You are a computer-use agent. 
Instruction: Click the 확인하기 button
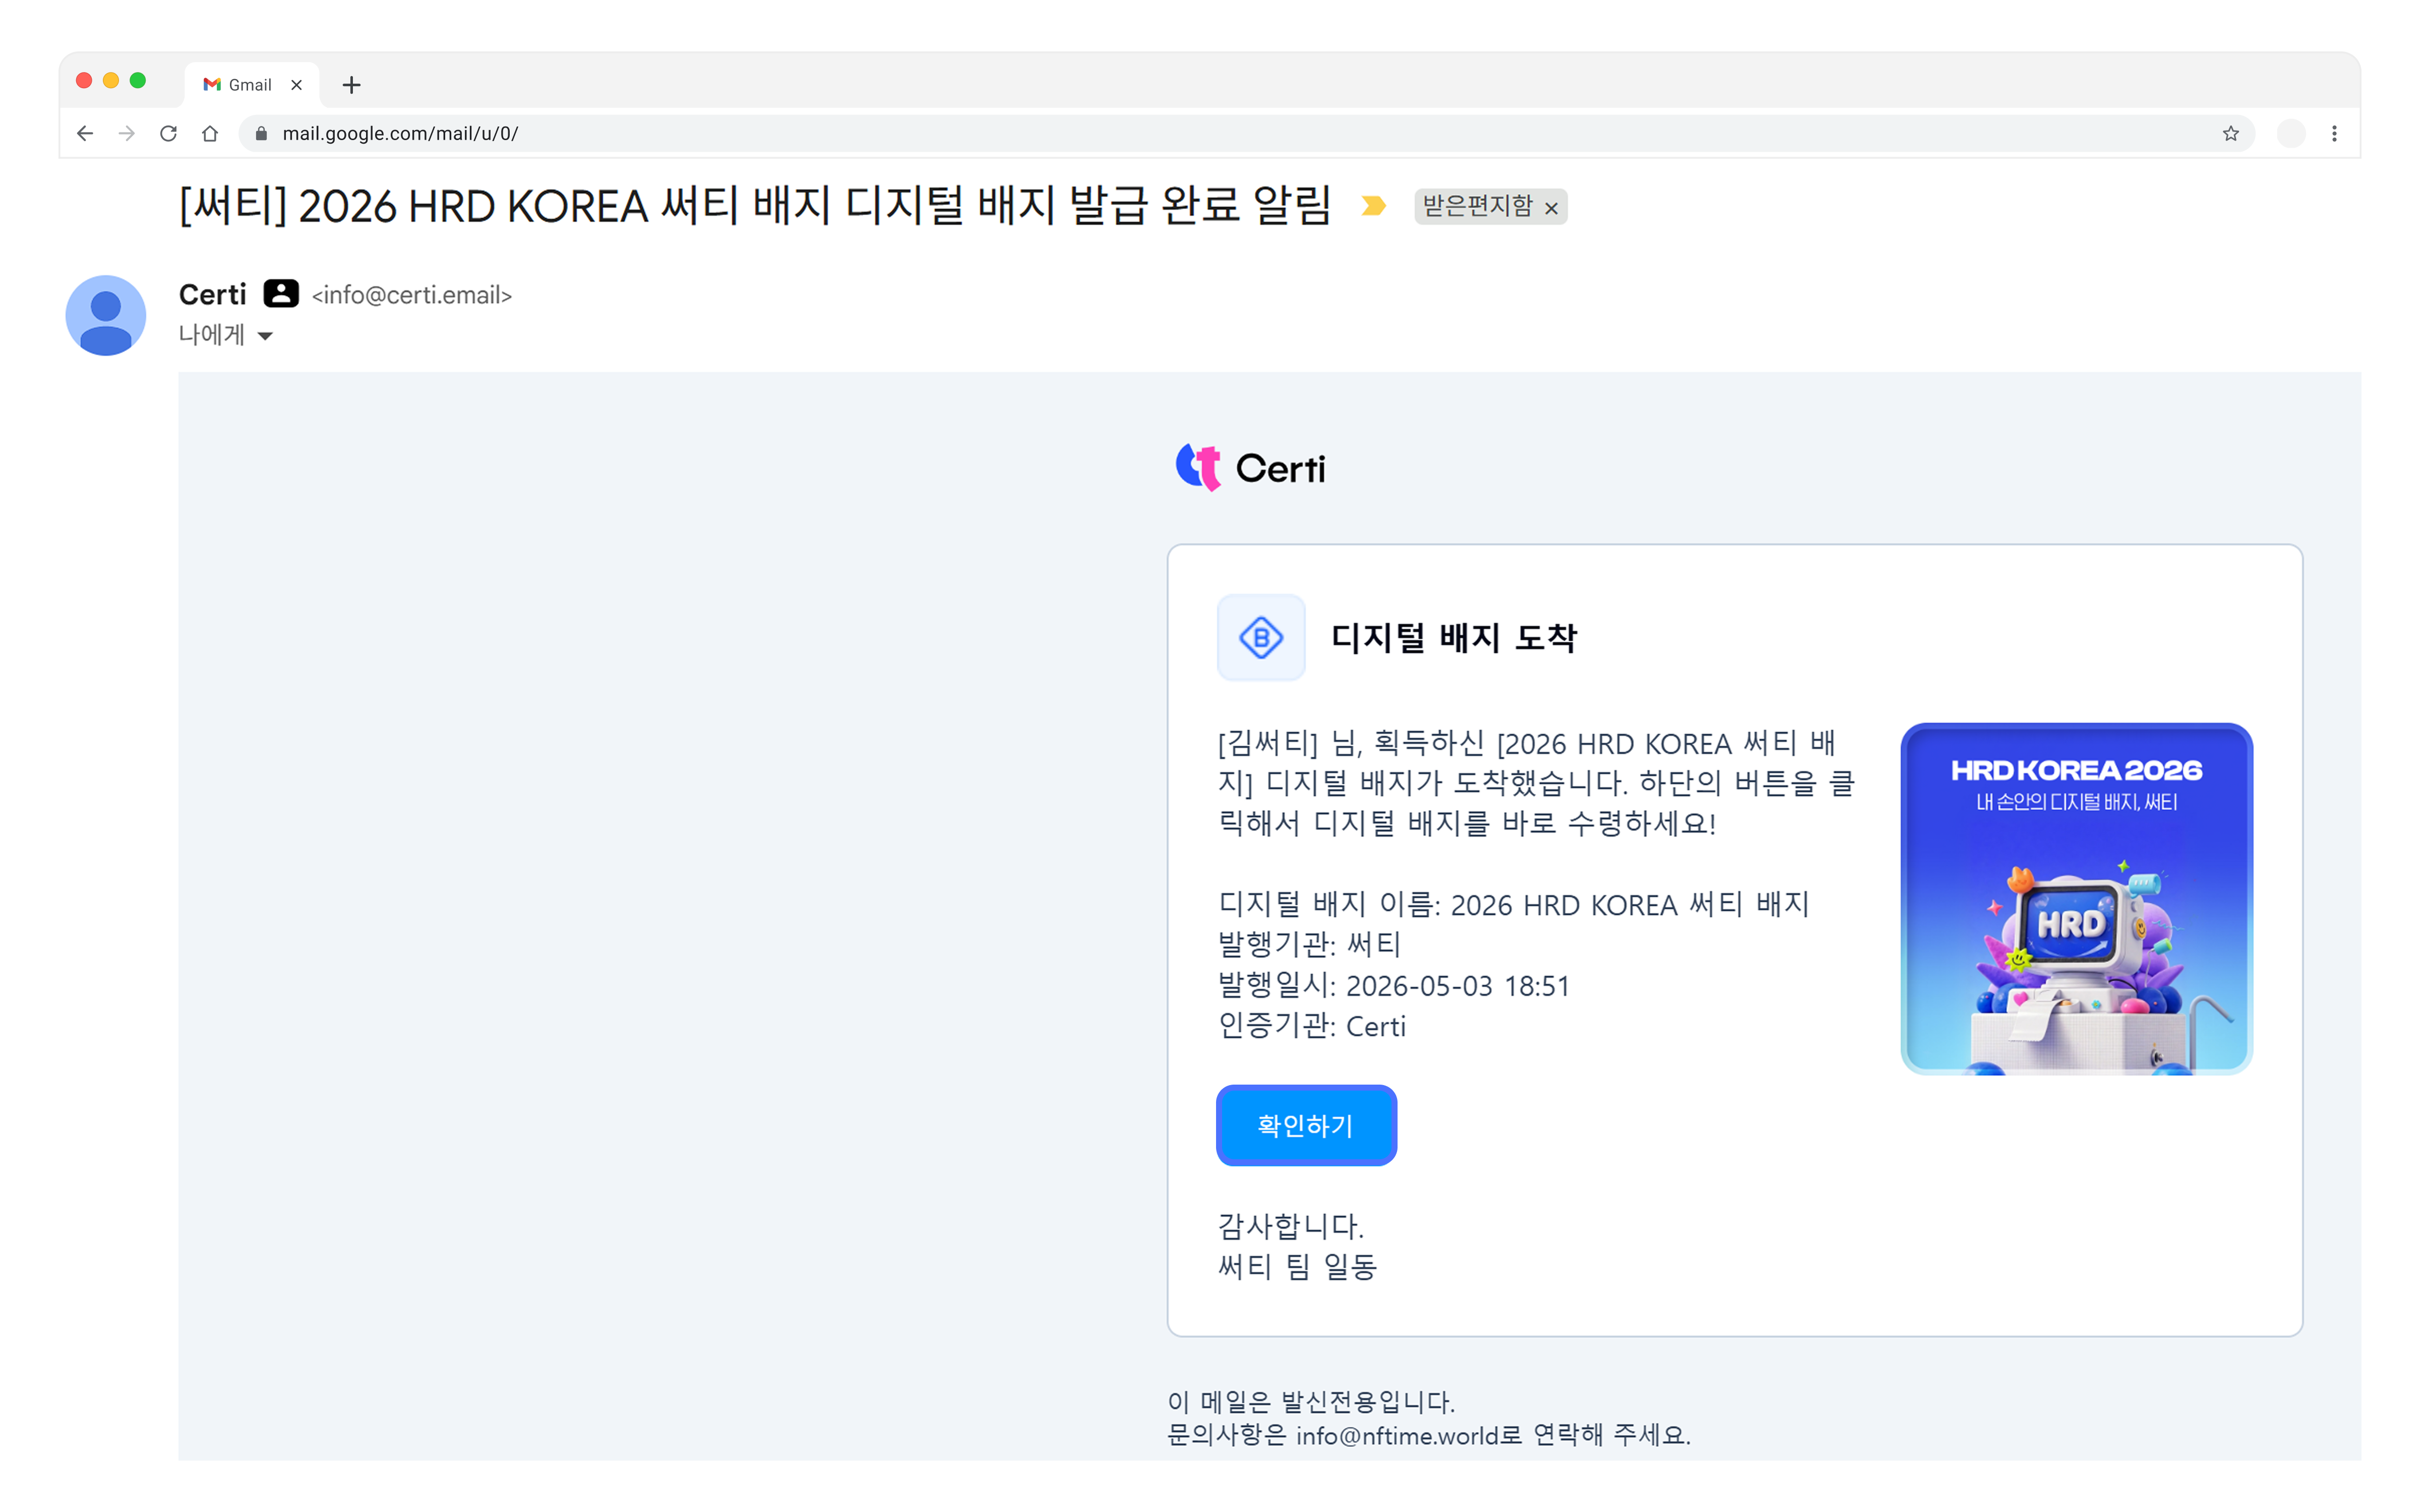(1306, 1125)
